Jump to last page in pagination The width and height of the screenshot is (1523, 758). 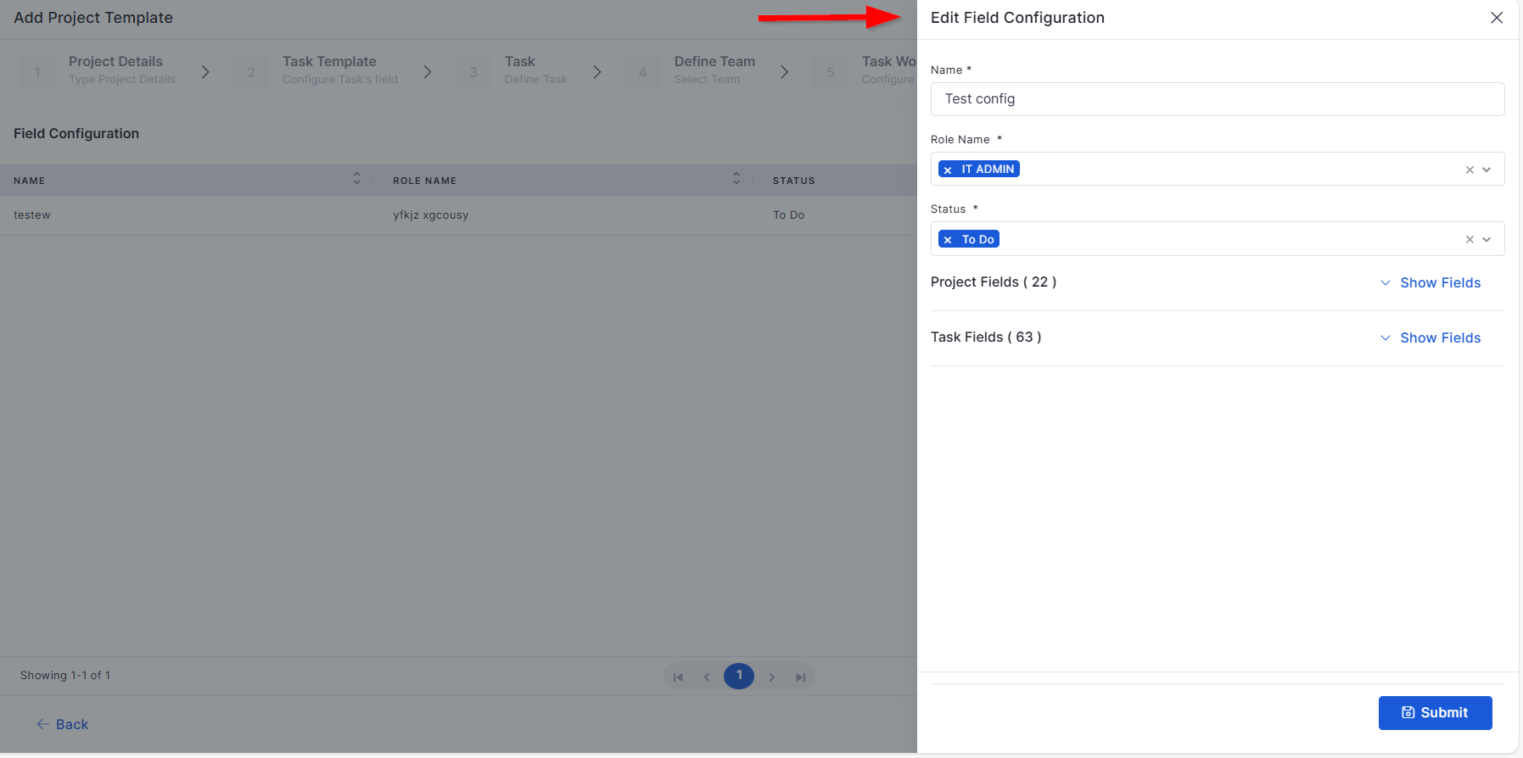pyautogui.click(x=800, y=677)
